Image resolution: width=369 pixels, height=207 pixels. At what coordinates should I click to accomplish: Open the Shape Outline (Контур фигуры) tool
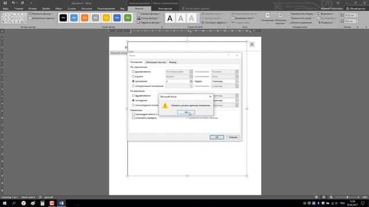[149, 18]
